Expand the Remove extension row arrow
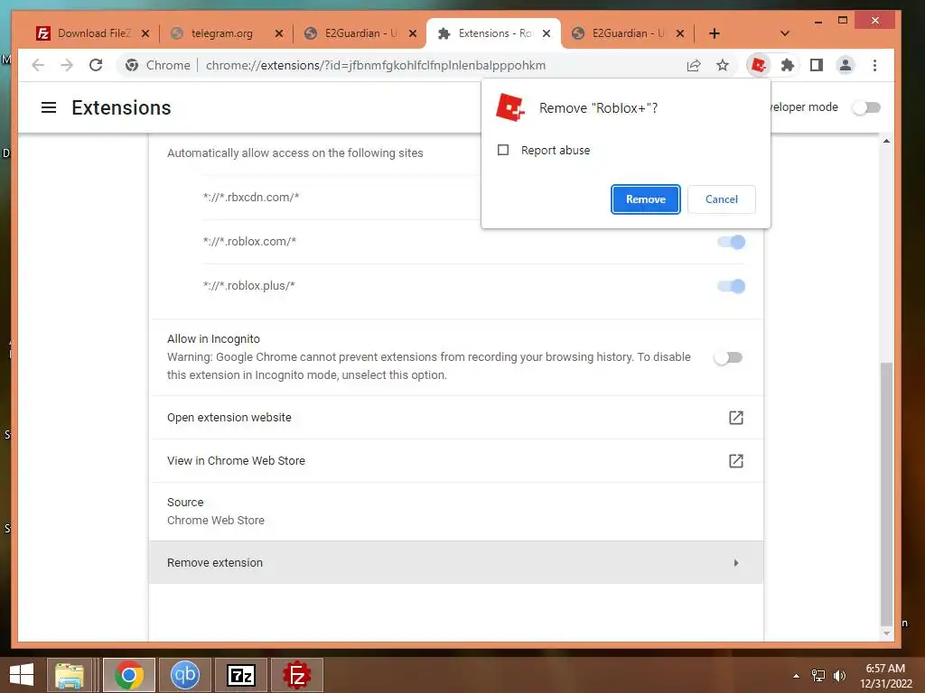The width and height of the screenshot is (925, 693). pos(735,563)
